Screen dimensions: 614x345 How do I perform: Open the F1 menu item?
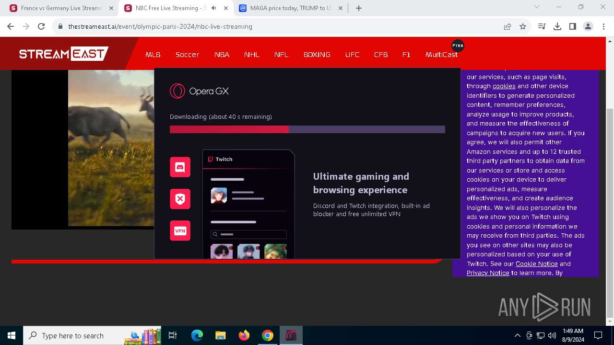pos(406,55)
